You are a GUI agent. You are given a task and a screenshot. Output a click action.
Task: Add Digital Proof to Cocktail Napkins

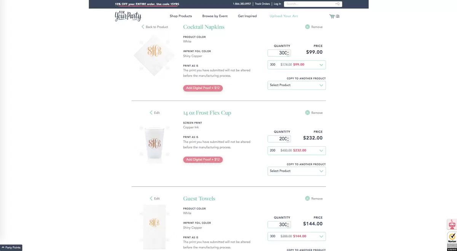click(203, 88)
